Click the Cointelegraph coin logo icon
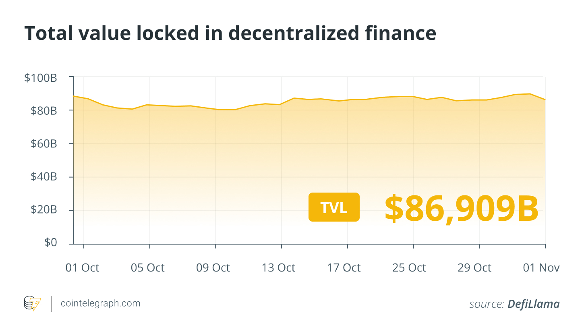Screen dimensions: 584x336 pos(32,303)
